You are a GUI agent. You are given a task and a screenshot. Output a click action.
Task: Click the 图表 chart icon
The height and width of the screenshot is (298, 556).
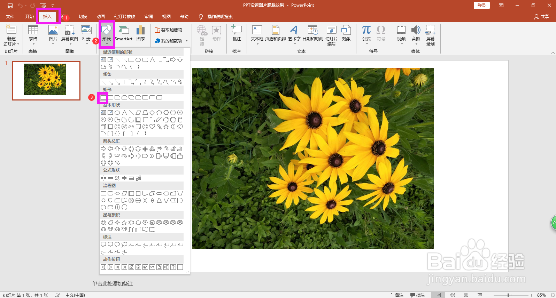(141, 34)
